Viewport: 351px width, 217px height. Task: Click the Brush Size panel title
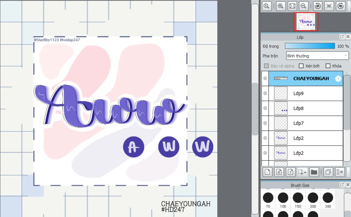[300, 185]
